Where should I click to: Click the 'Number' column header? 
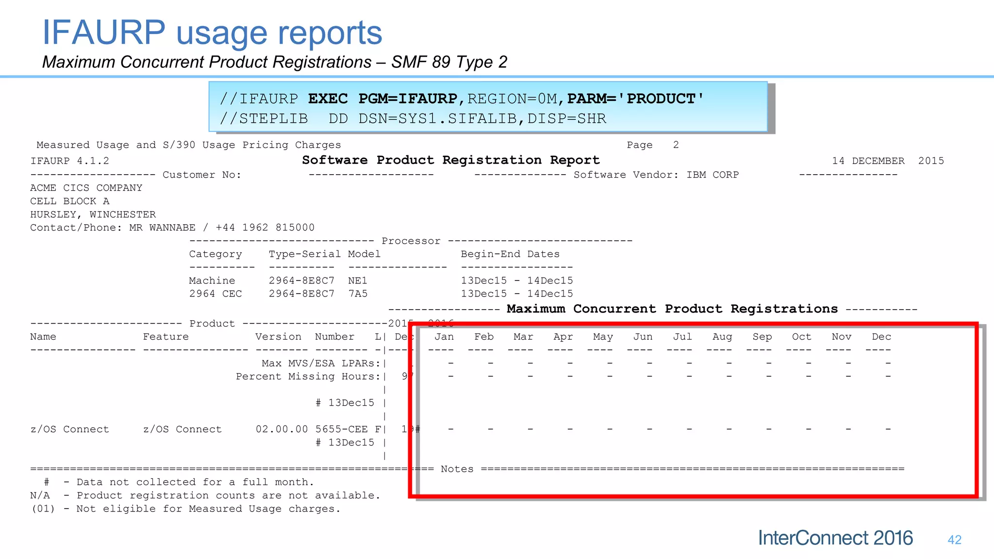coord(334,336)
